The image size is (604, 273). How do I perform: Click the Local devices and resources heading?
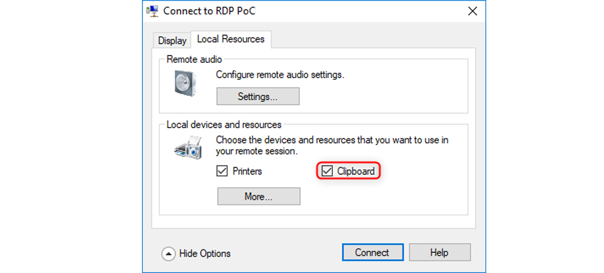click(224, 125)
